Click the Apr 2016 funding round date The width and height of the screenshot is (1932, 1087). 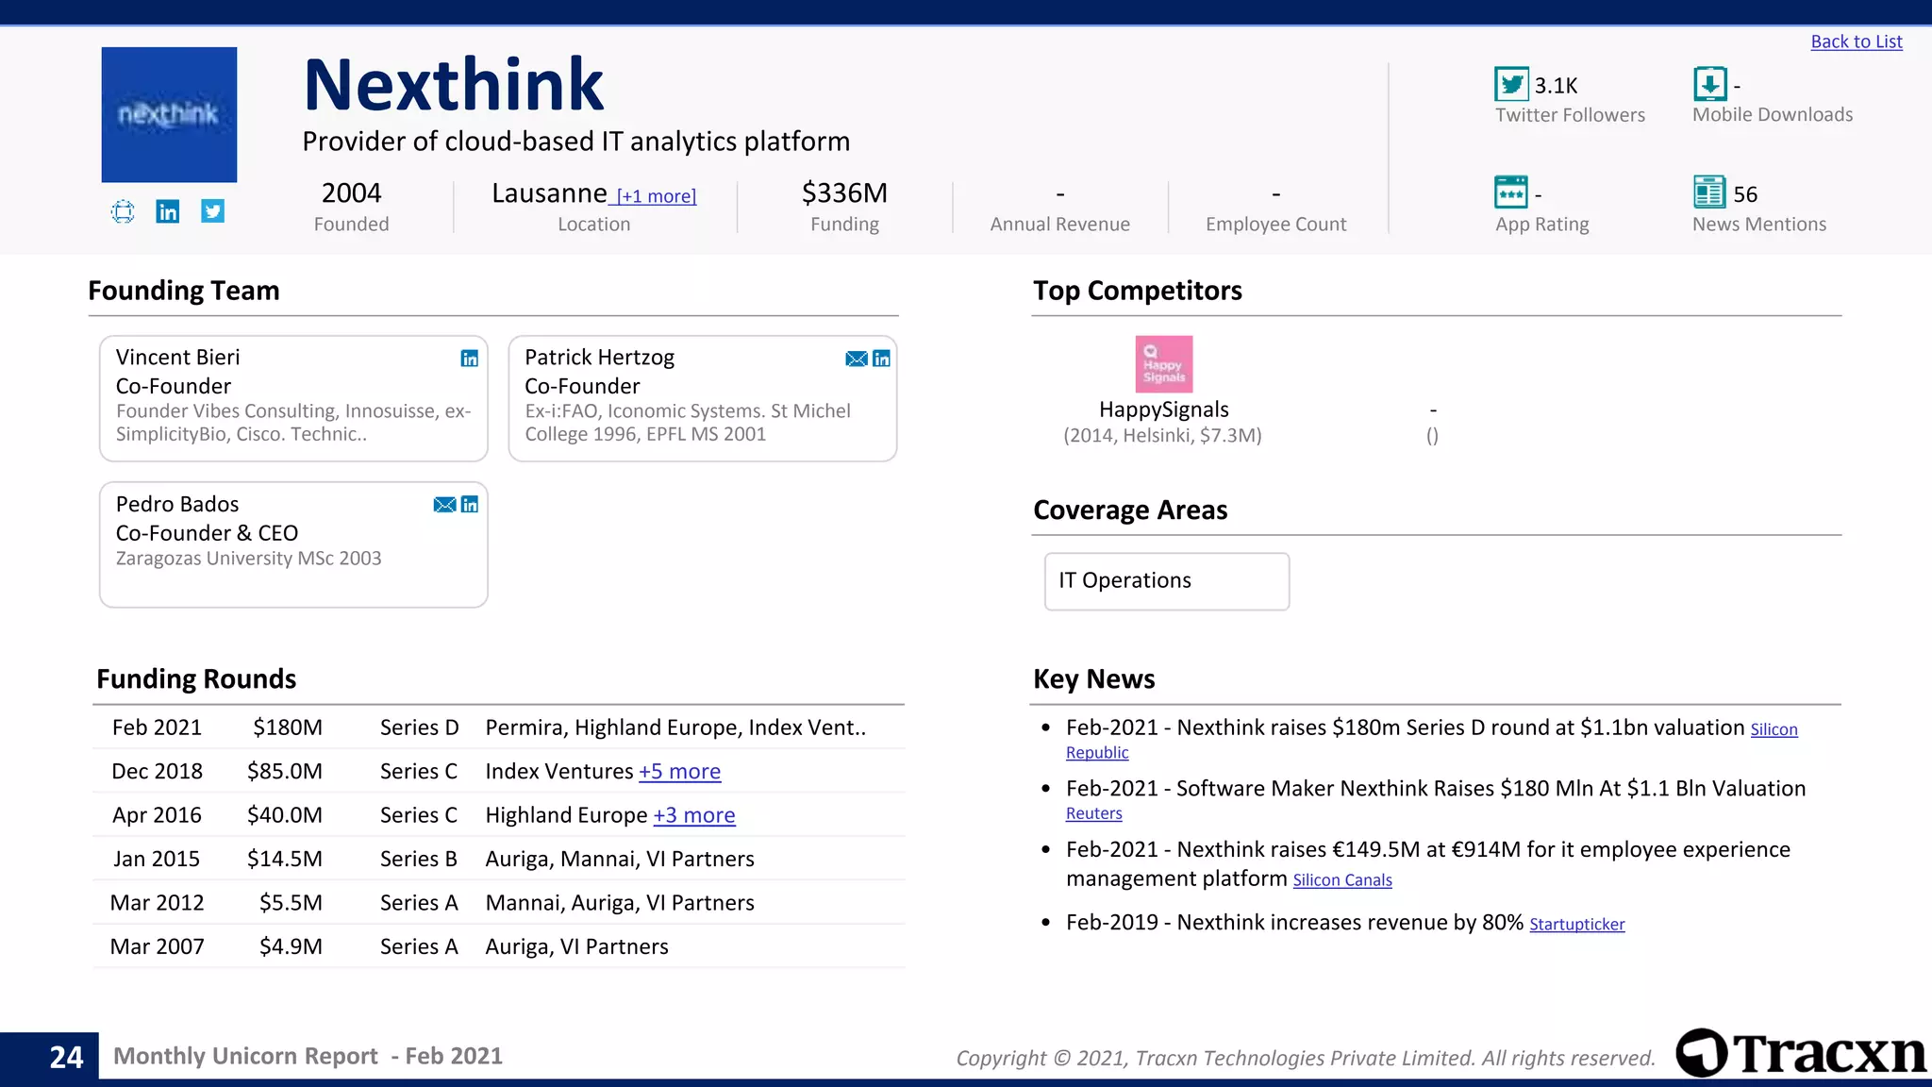[157, 814]
